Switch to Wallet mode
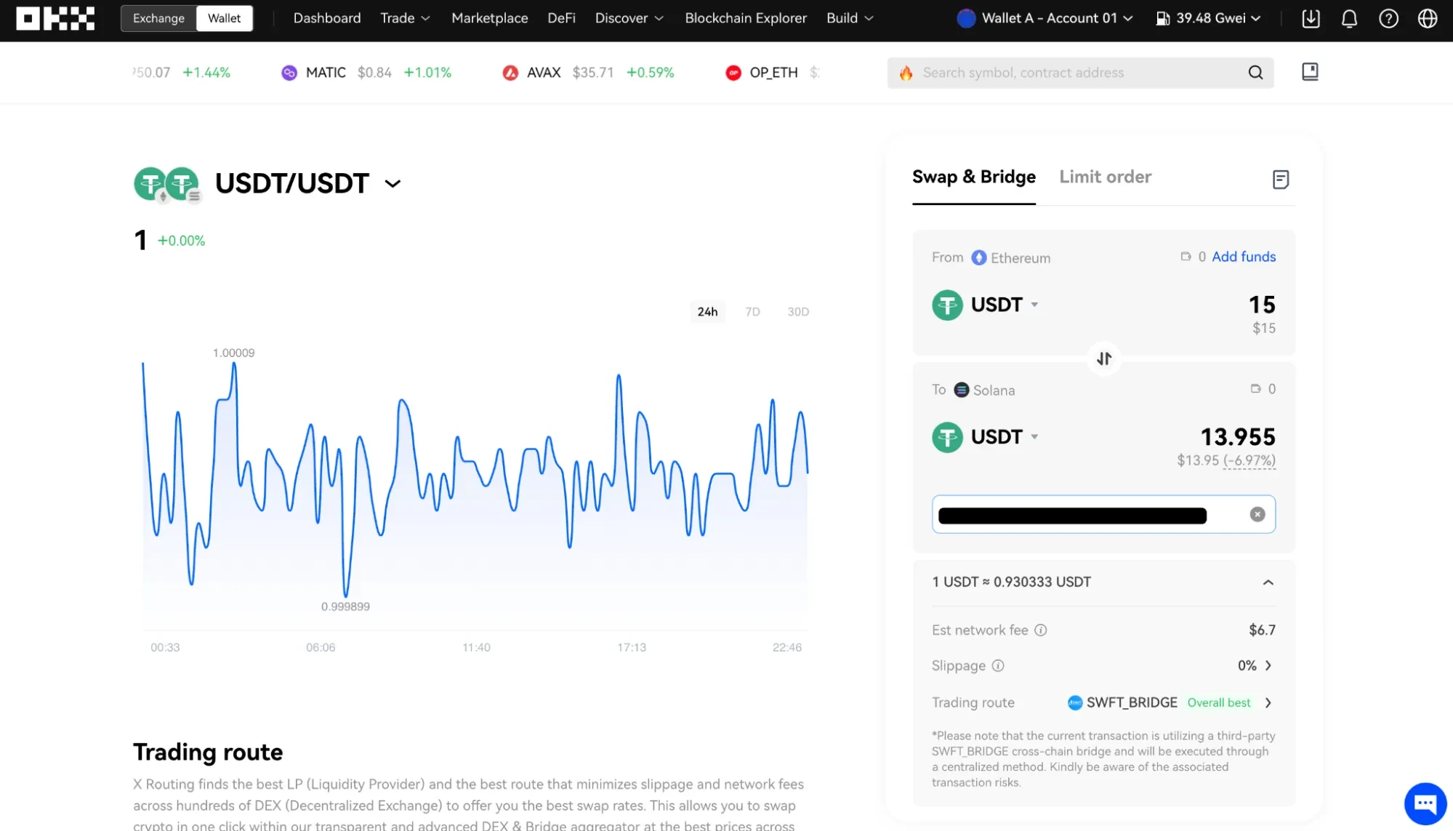This screenshot has height=831, width=1453. (224, 18)
